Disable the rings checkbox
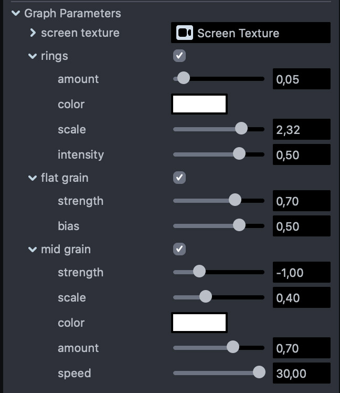Image resolution: width=340 pixels, height=393 pixels. (179, 56)
